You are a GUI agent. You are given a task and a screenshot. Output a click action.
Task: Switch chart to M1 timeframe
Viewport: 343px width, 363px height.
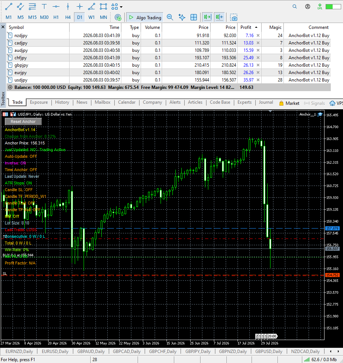[9, 17]
